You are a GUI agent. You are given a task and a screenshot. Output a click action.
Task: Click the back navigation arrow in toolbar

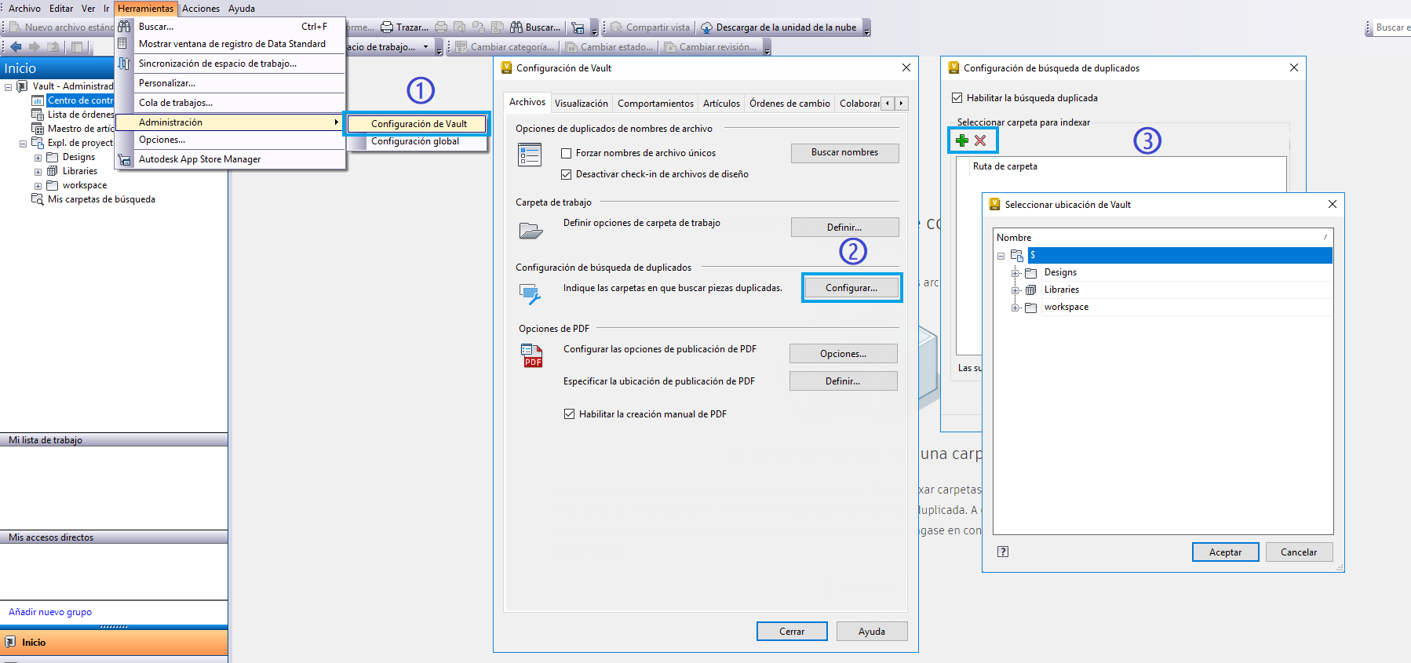click(16, 47)
